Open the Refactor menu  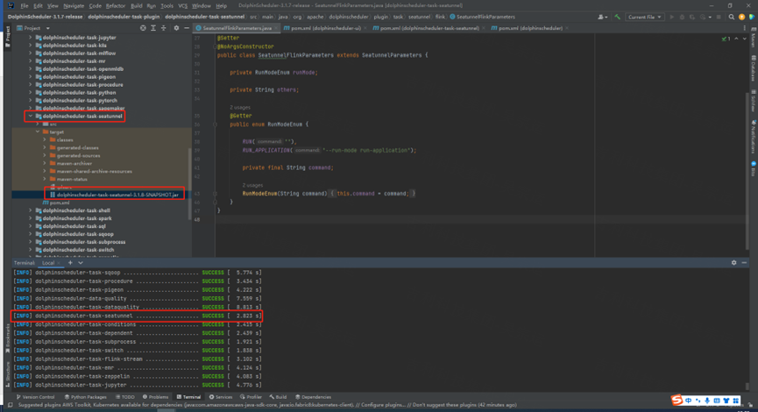coord(116,5)
